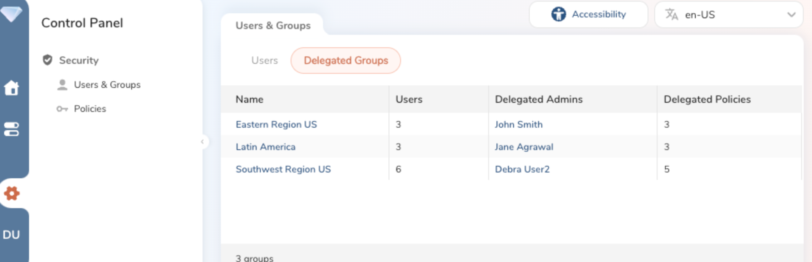
Task: Collapse the Control Panel sidebar
Action: point(202,142)
